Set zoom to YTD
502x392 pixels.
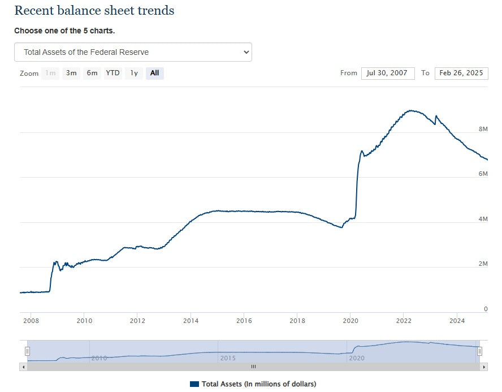(113, 73)
